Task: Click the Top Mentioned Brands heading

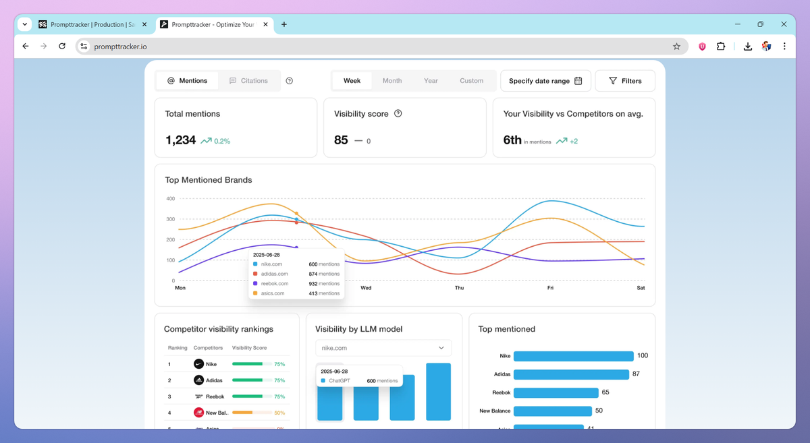Action: (209, 180)
